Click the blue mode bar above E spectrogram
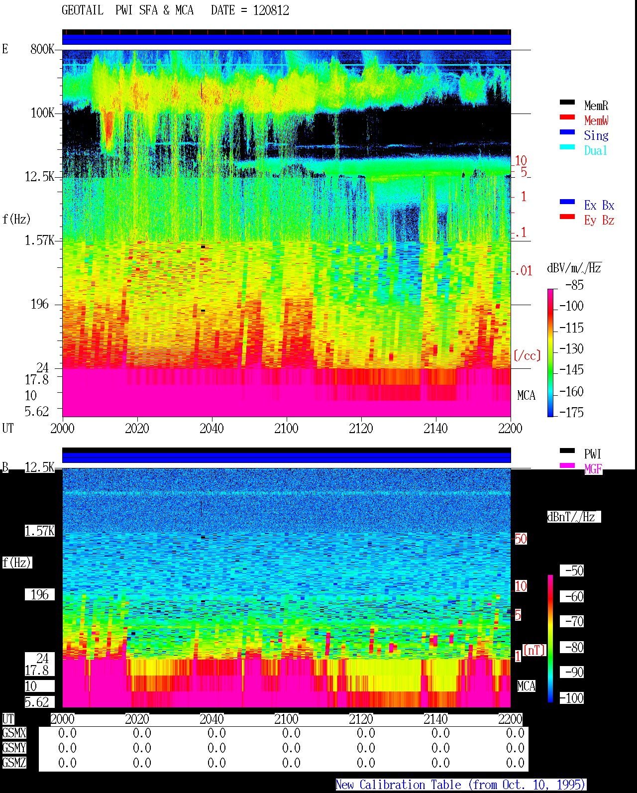Screen dimensions: 637x793 [x=287, y=39]
